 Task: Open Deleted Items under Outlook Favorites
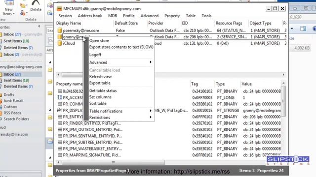point(18,48)
